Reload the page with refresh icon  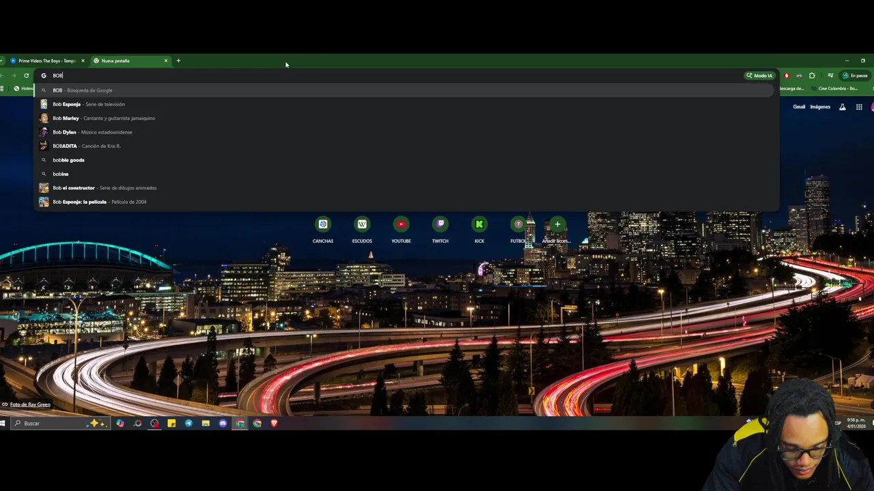(26, 76)
